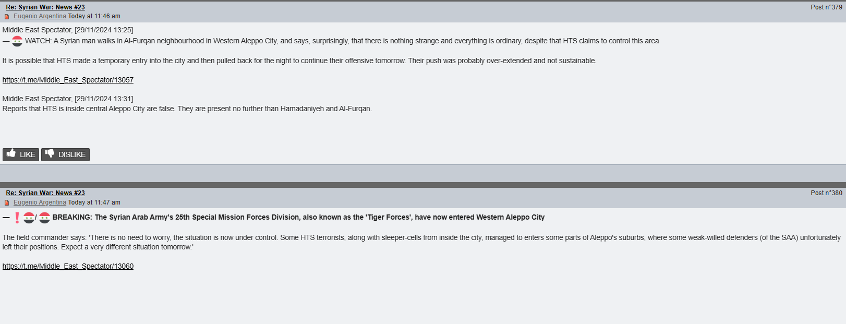The image size is (846, 324).
Task: Open Eugenio Argentina's profile from post 379
Action: click(40, 16)
